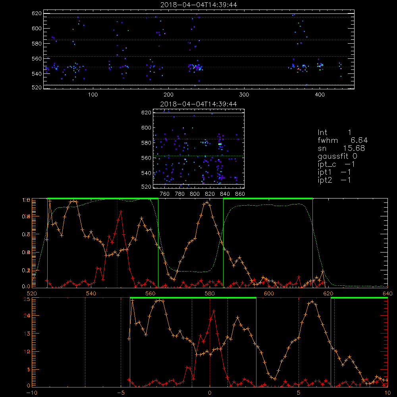Image resolution: width=397 pixels, height=397 pixels.
Task: Click x-axis tick label 780 on middle plot
Action: (180, 194)
